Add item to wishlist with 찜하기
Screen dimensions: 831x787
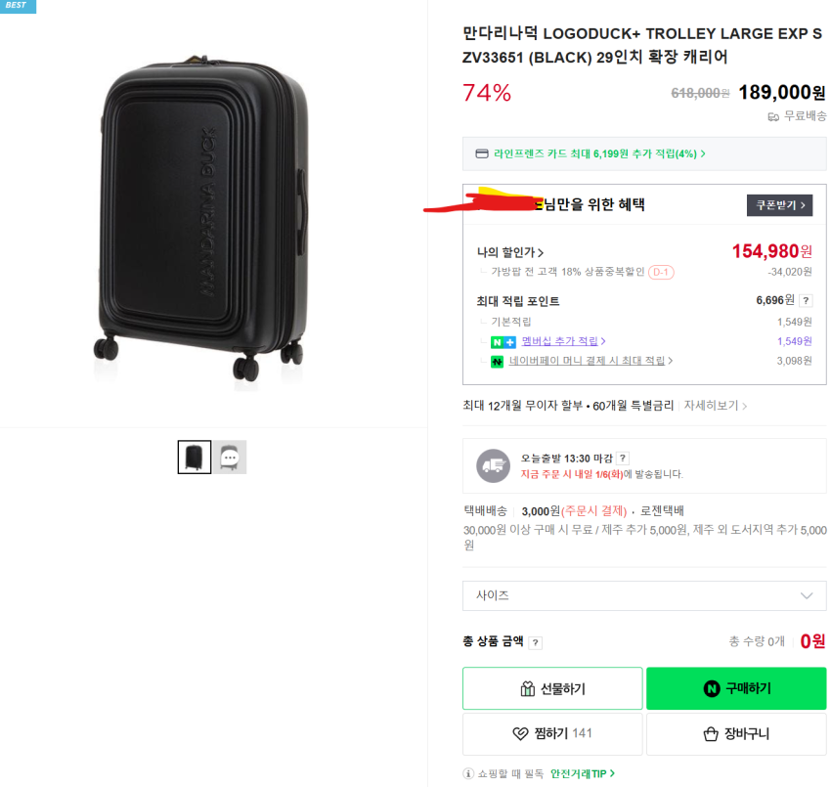pos(552,733)
